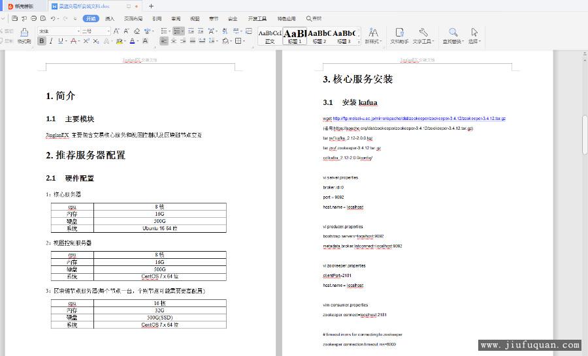Open the Page Layout (页面布局) tab
This screenshot has height=356, width=588.
click(x=133, y=18)
